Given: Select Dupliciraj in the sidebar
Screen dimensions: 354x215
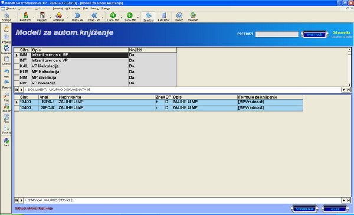Looking at the screenshot, I should pos(6,50).
